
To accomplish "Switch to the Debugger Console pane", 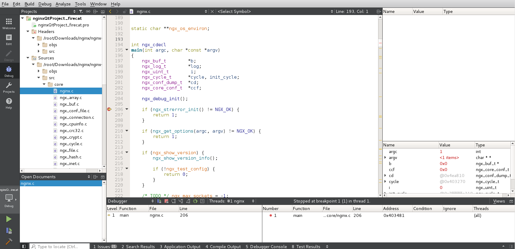I will [266, 246].
